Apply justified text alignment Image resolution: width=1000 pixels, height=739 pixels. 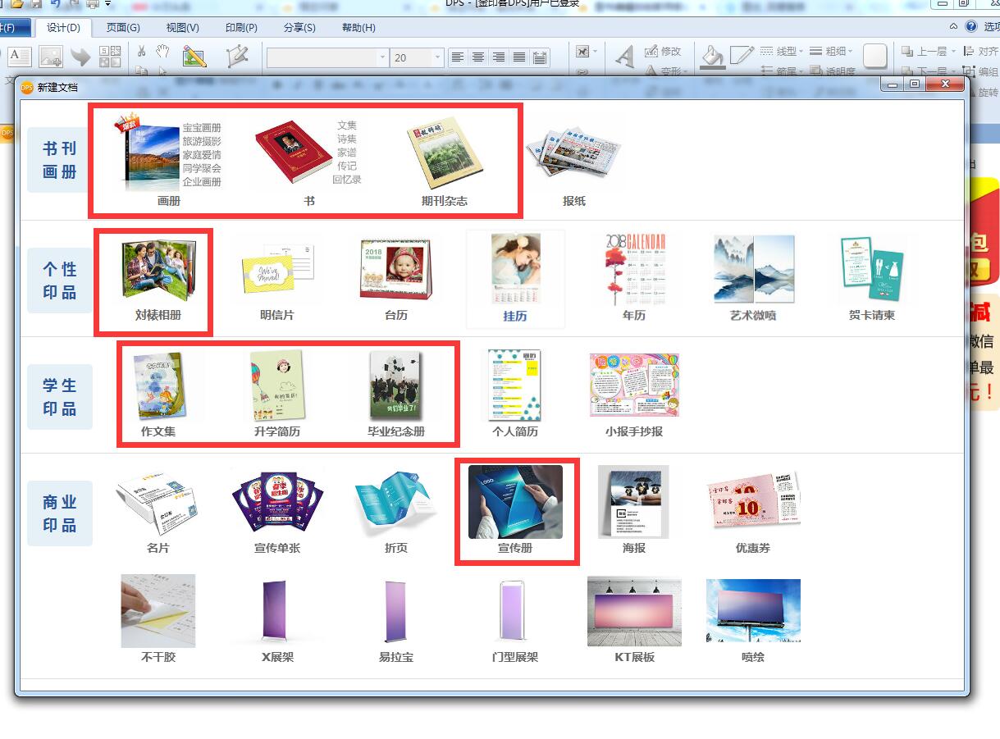(x=519, y=57)
